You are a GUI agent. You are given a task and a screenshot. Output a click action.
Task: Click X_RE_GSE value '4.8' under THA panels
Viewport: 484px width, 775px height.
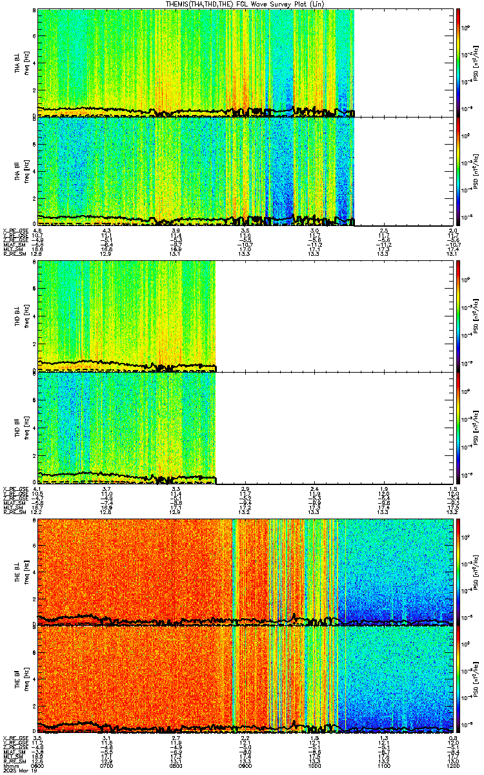pyautogui.click(x=37, y=231)
